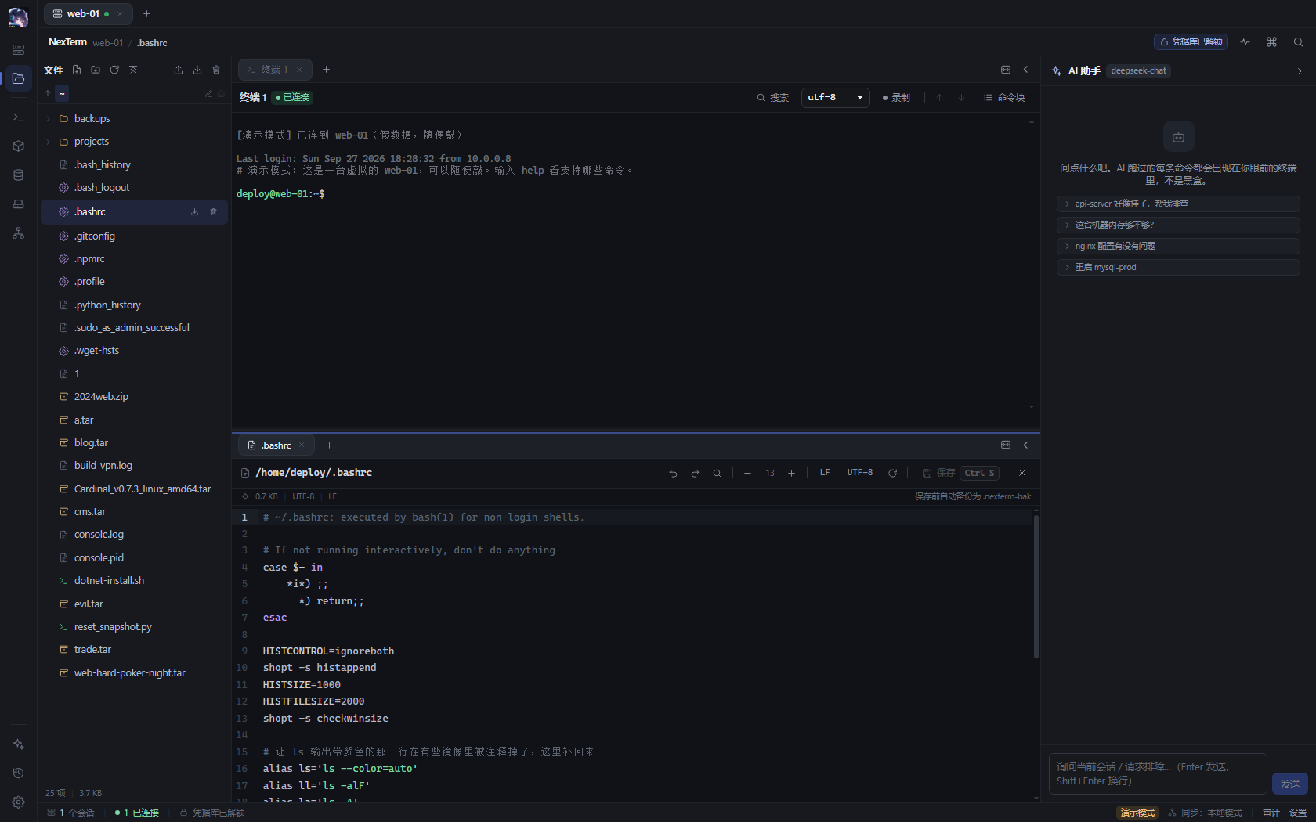Add a new terminal tab
Image resolution: width=1316 pixels, height=822 pixels.
click(327, 70)
